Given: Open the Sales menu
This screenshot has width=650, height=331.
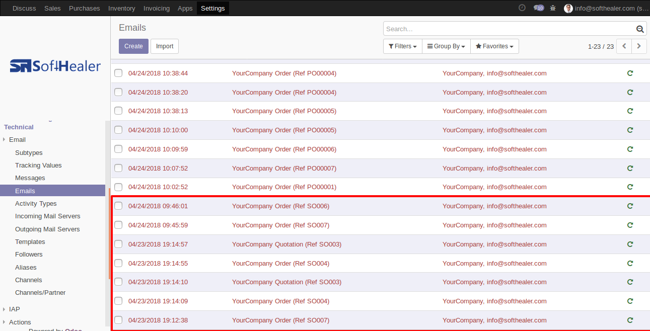Looking at the screenshot, I should 52,8.
